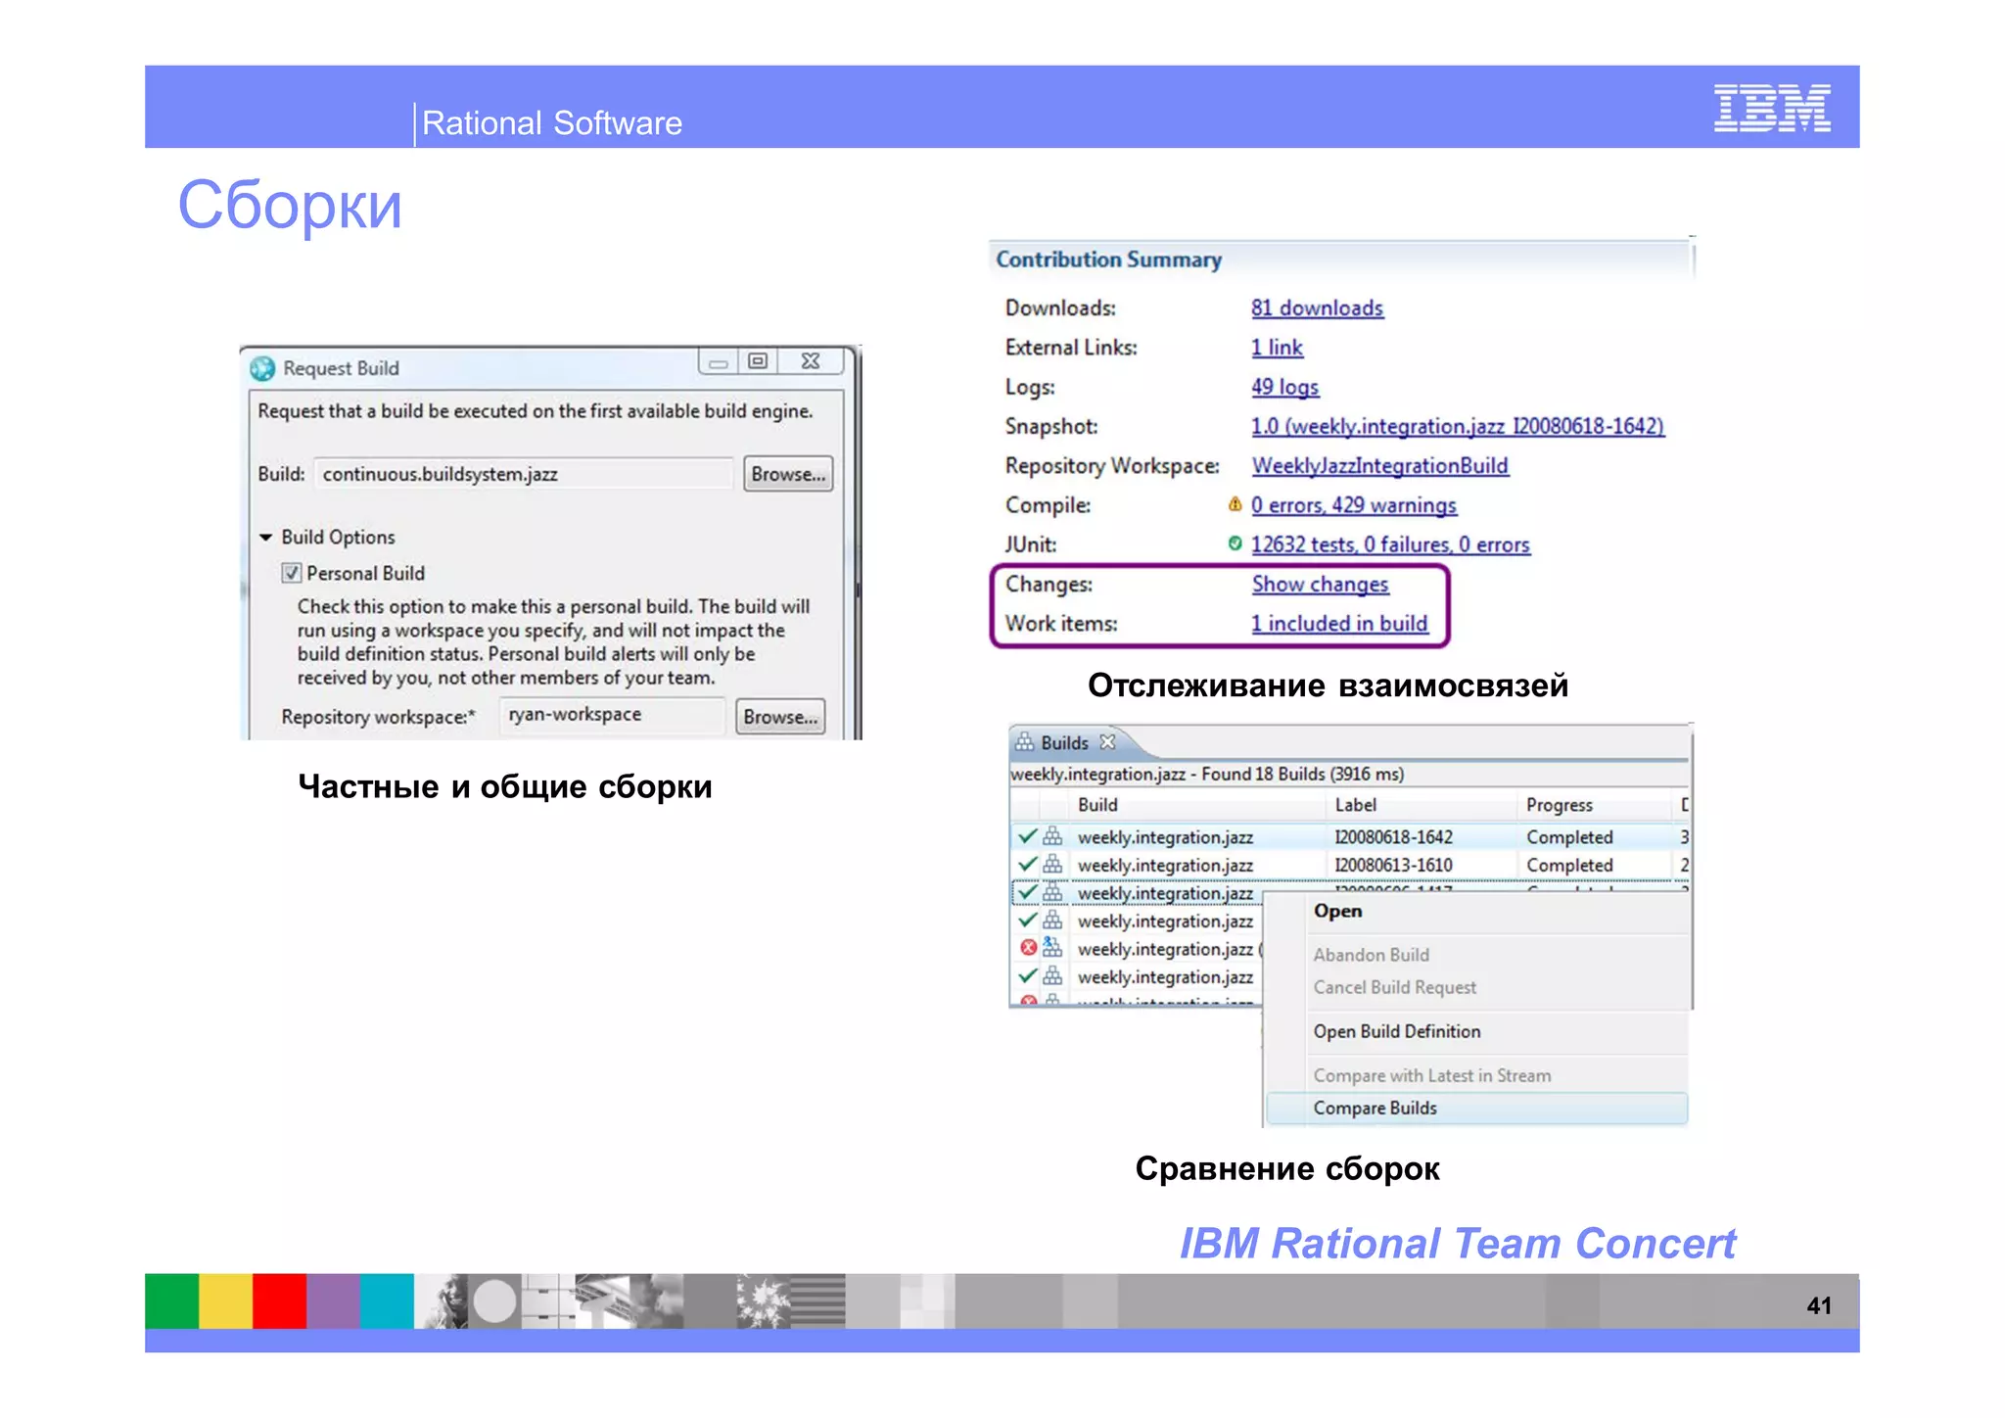Choose Open from the context menu
2005x1418 pixels.
pos(1476,911)
